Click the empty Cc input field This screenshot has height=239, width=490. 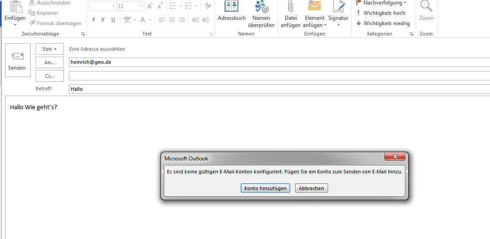click(279, 76)
